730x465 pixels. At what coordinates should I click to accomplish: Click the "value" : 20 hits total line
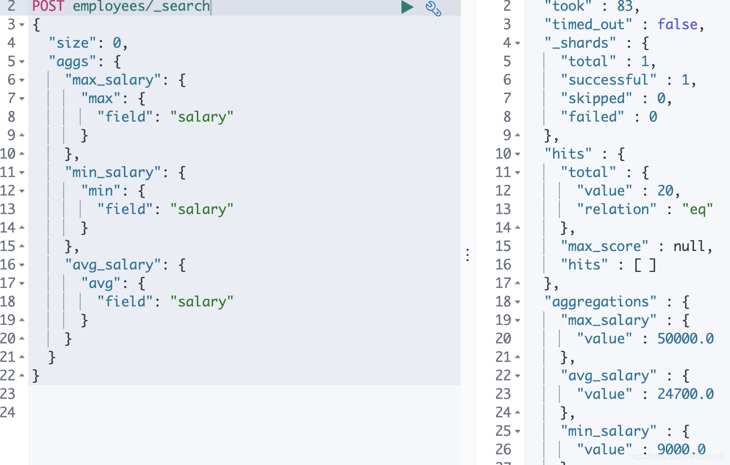click(x=628, y=191)
